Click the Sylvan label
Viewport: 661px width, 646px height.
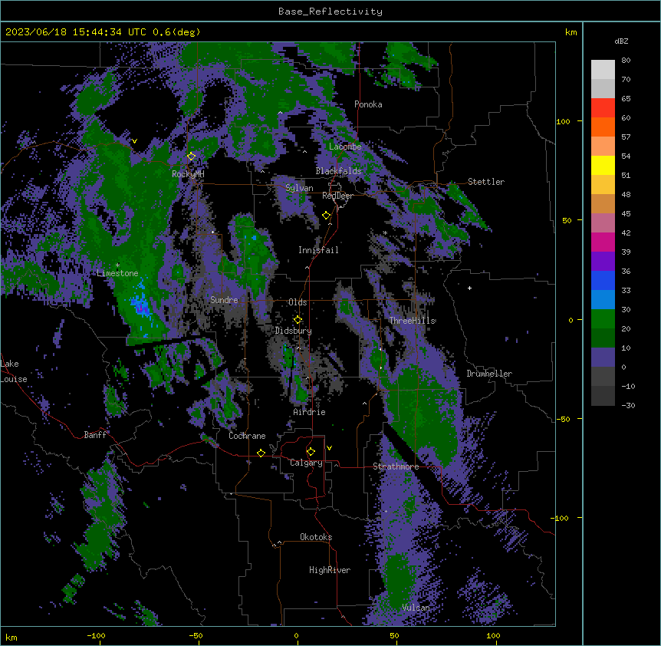click(299, 188)
